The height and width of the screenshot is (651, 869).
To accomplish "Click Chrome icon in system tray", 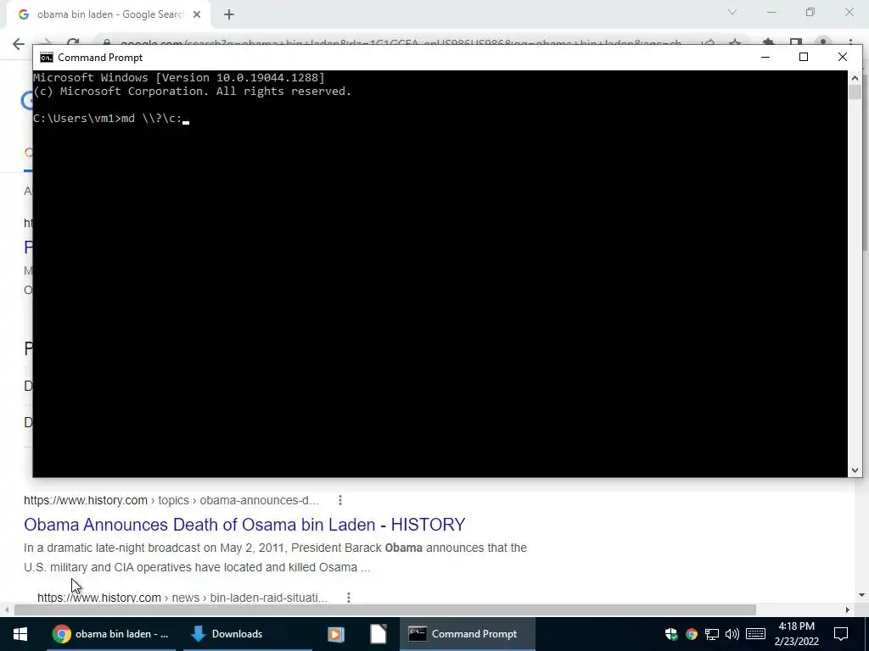I will (x=691, y=634).
